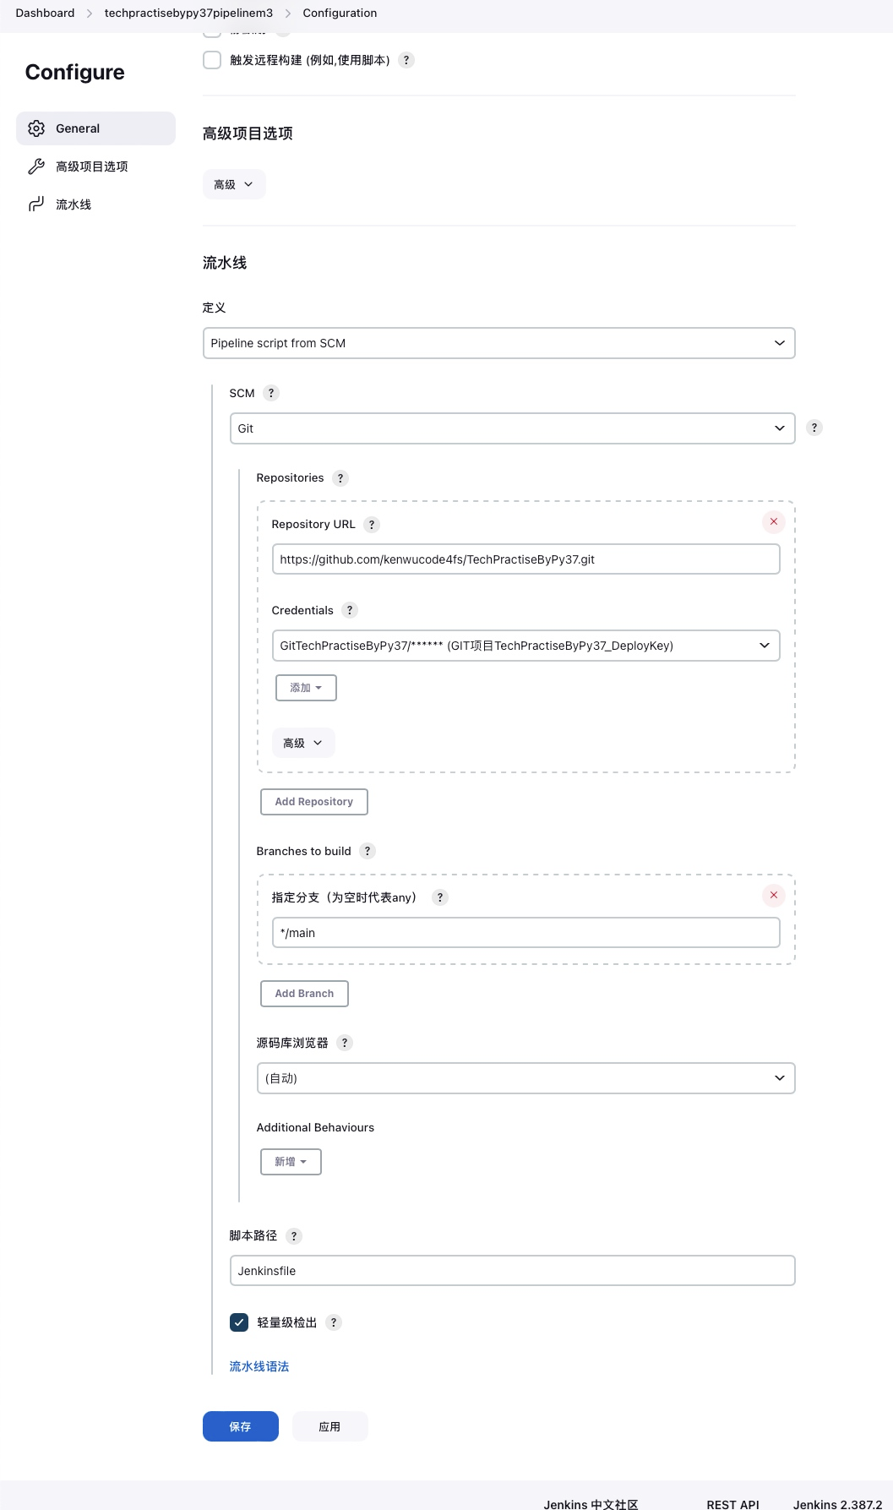Viewport: 893px width, 1510px height.
Task: Enable the 触发远程构建 checkbox
Action: [212, 60]
